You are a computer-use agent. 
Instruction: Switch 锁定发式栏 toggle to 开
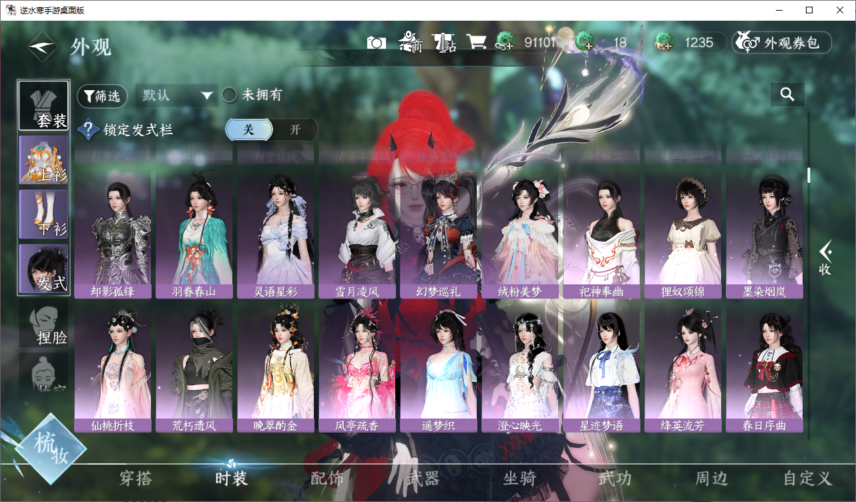tap(295, 130)
